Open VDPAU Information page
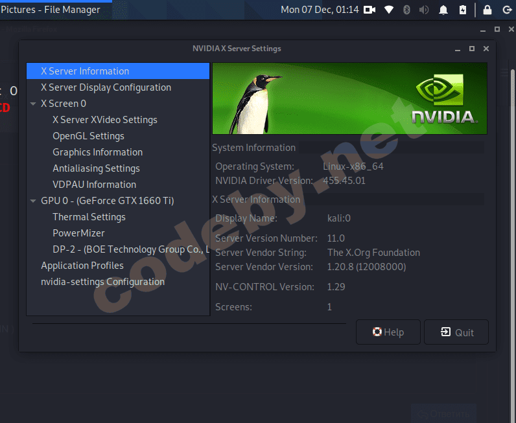Viewport: 516px width, 423px height. (x=95, y=185)
